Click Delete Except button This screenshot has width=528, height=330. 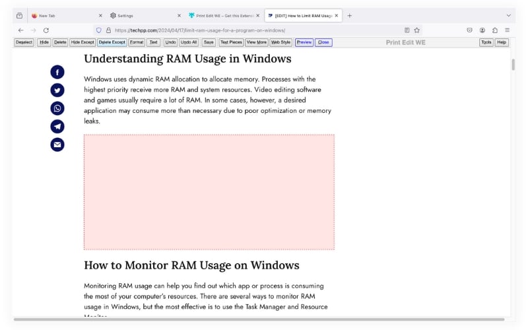(x=112, y=42)
